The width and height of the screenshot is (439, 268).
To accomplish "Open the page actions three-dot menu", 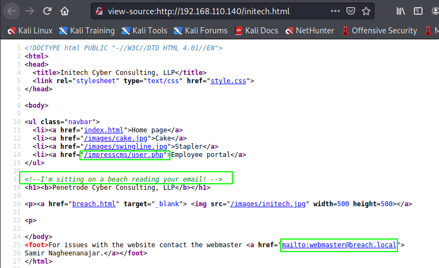I will [x=333, y=10].
